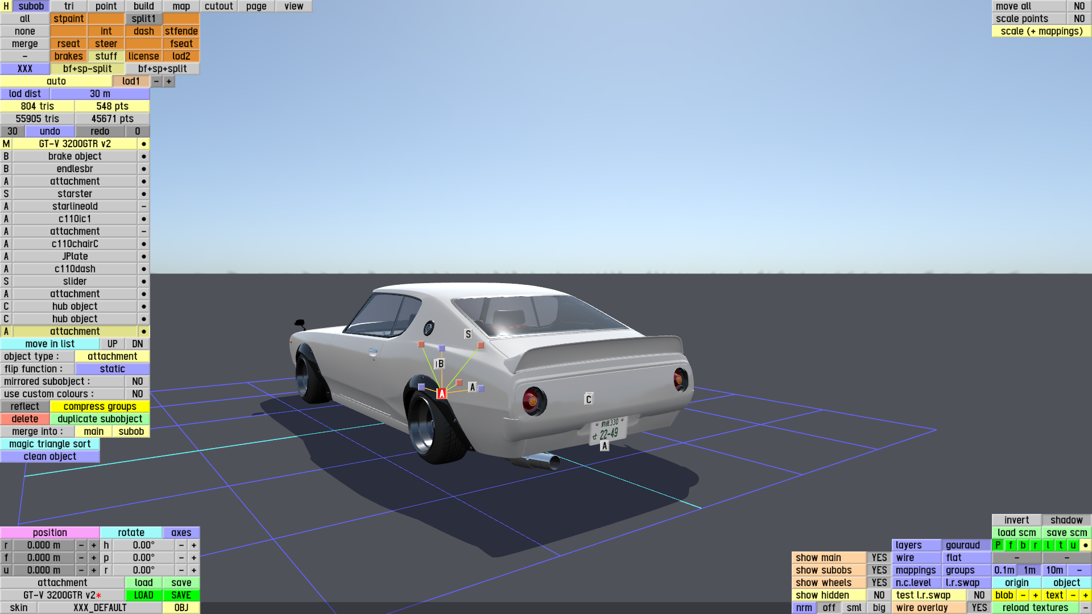Screen dimensions: 1092x614
Task: Open the cutout menu tab
Action: pyautogui.click(x=218, y=6)
